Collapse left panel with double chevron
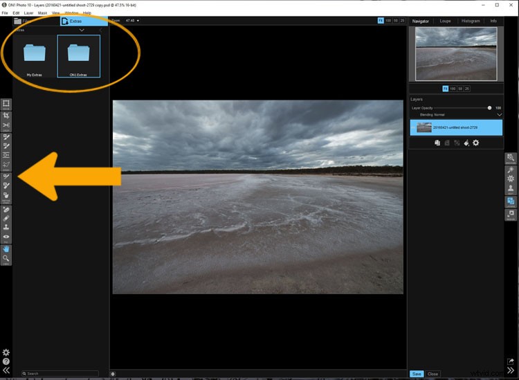The image size is (519, 380). click(x=6, y=370)
